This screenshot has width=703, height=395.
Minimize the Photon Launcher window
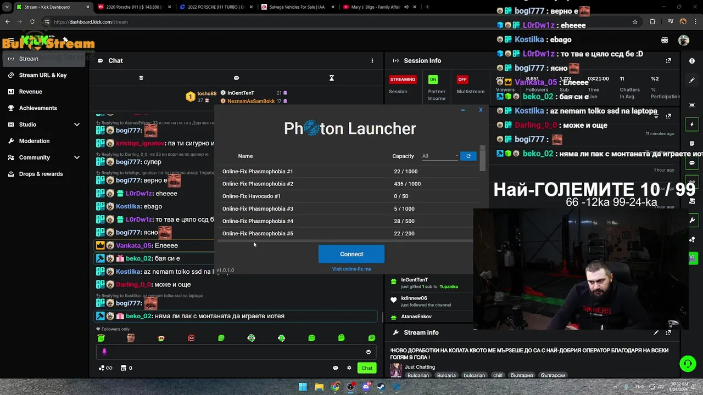point(463,110)
